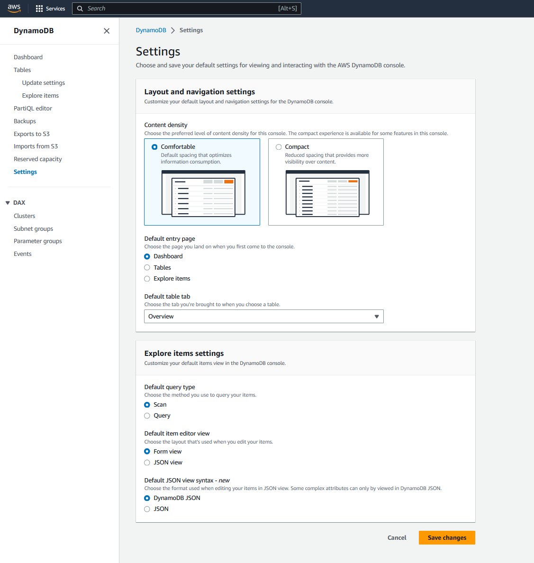The width and height of the screenshot is (534, 563).
Task: Set default query type to Query
Action: click(x=147, y=416)
